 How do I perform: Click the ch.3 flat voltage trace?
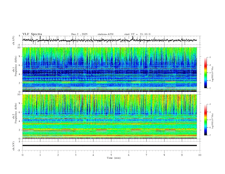(110, 146)
